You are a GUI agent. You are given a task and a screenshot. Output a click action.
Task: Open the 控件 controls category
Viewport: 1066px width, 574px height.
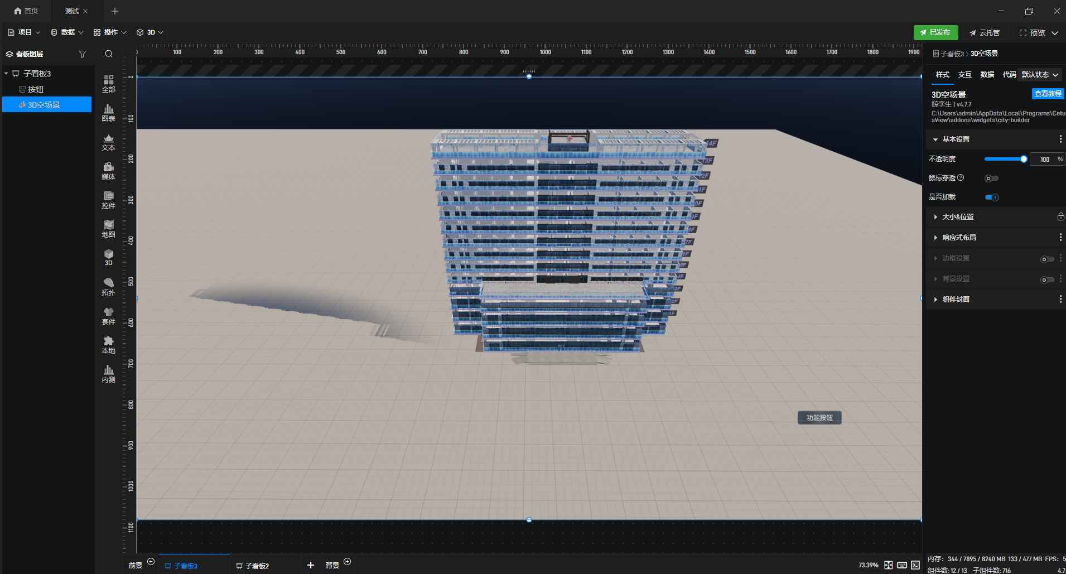(108, 200)
